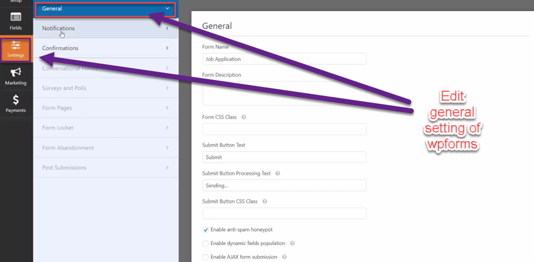Expand the Surveys and Polls chevron
The image size is (534, 262).
point(167,88)
